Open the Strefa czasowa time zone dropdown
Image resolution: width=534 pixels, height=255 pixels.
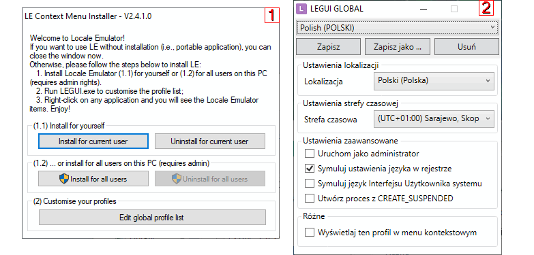[434, 118]
